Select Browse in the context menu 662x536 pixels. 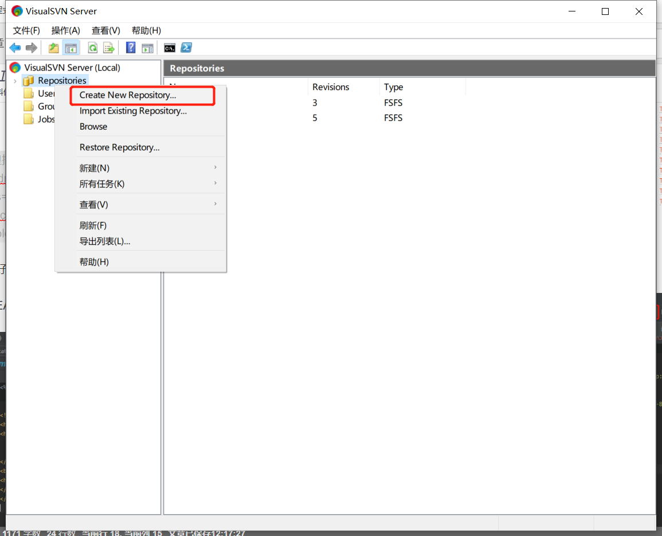pyautogui.click(x=93, y=126)
